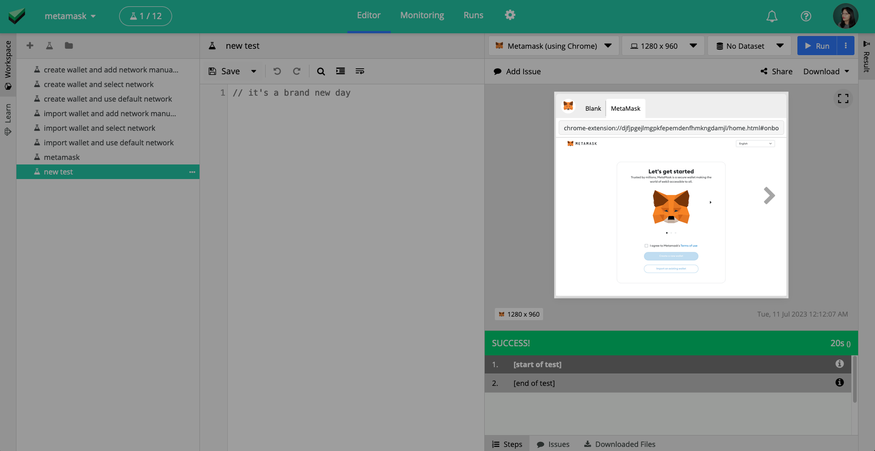Click the code line '// it's a brand new day'
The image size is (875, 451).
click(292, 93)
